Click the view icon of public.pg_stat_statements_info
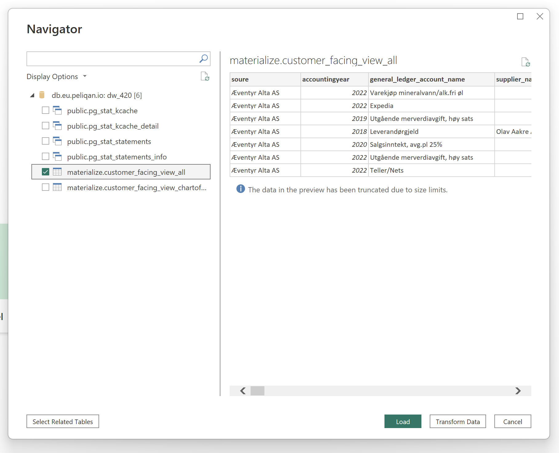559x453 pixels. (x=57, y=156)
